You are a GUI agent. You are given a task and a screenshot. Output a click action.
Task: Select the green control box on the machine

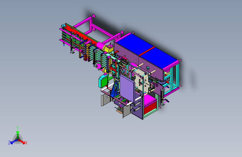pyautogui.click(x=103, y=82)
